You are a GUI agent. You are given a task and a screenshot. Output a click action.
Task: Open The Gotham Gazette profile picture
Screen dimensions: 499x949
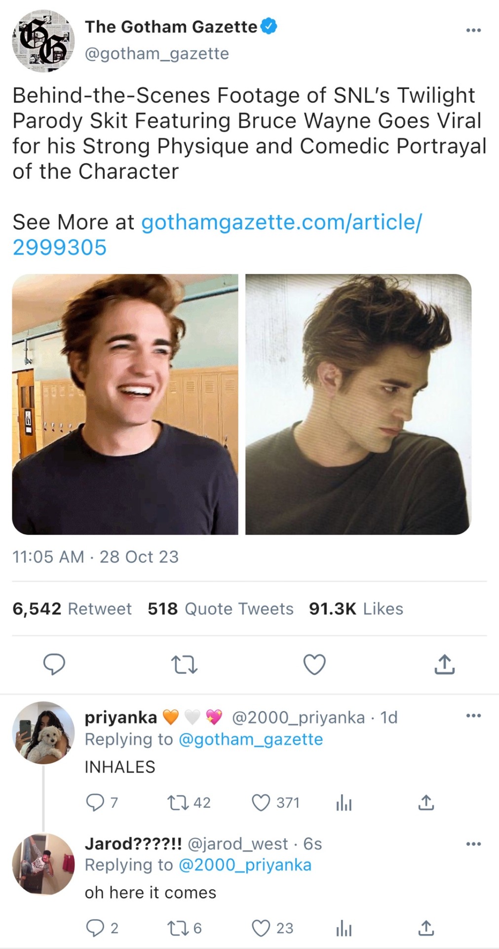coord(43,41)
